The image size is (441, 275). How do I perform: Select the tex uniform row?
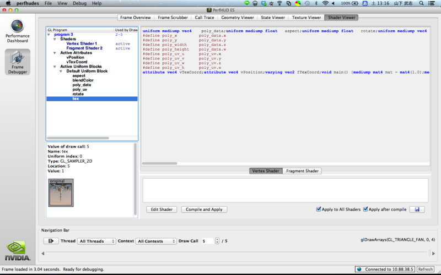(92, 99)
